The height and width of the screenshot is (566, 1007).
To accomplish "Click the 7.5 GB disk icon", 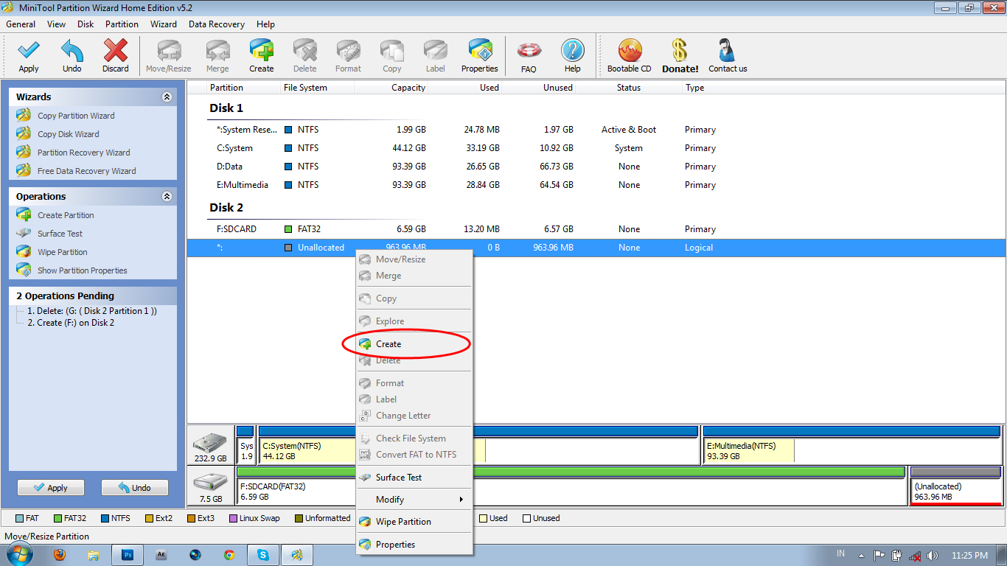I will click(210, 486).
